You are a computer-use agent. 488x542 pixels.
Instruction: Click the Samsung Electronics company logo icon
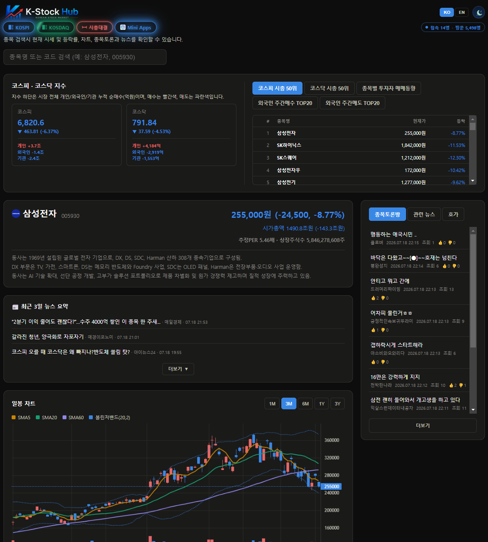(16, 213)
